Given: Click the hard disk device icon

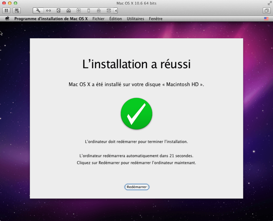Looking at the screenshot, I should click(x=59, y=11).
